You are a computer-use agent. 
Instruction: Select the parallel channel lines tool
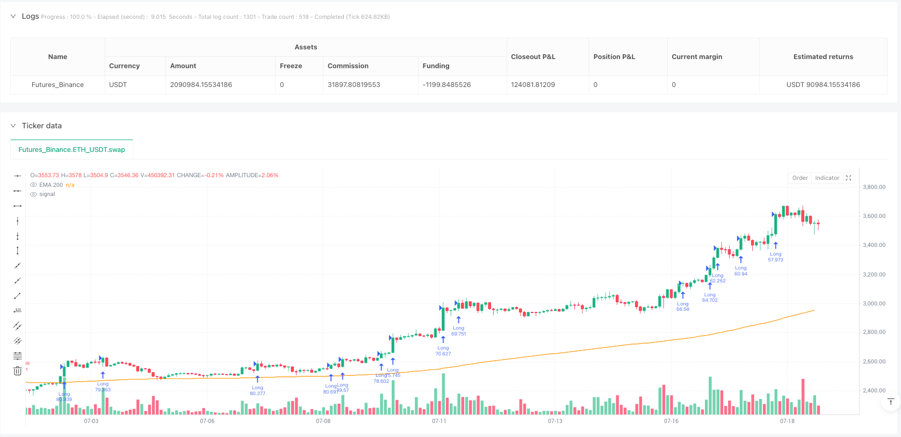pos(18,325)
